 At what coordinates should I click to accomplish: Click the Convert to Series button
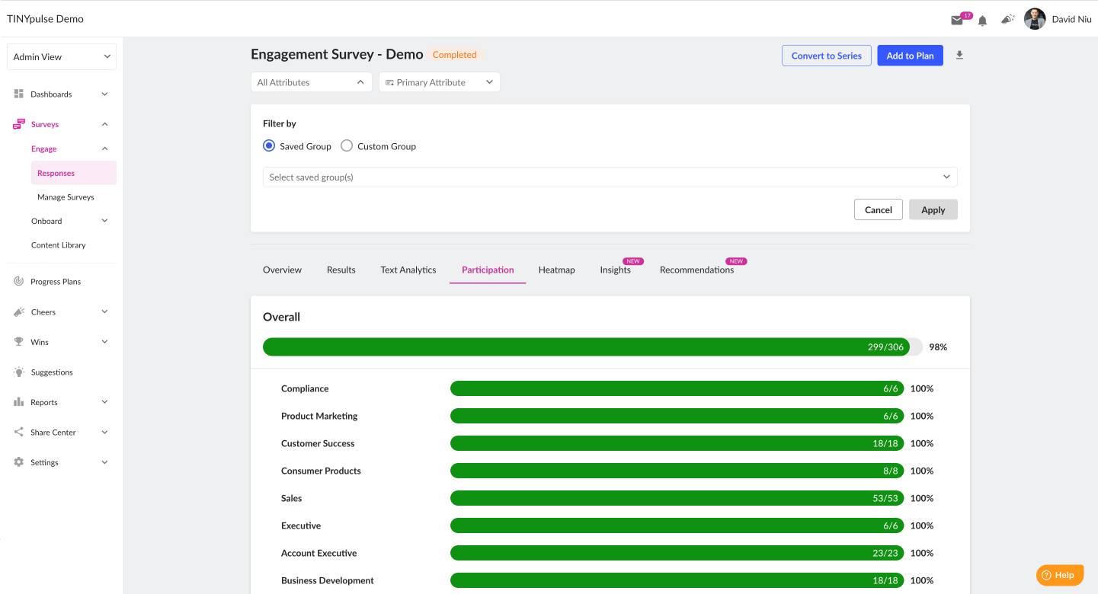pyautogui.click(x=827, y=56)
